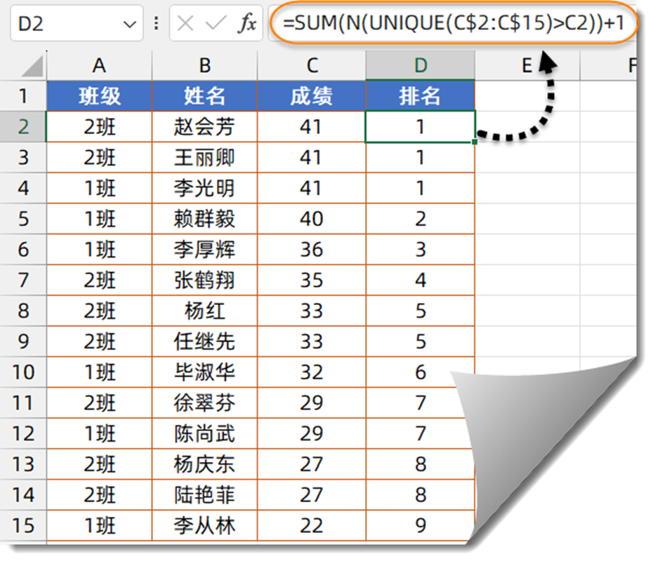Select column D header
This screenshot has height=561, width=653.
pyautogui.click(x=420, y=65)
